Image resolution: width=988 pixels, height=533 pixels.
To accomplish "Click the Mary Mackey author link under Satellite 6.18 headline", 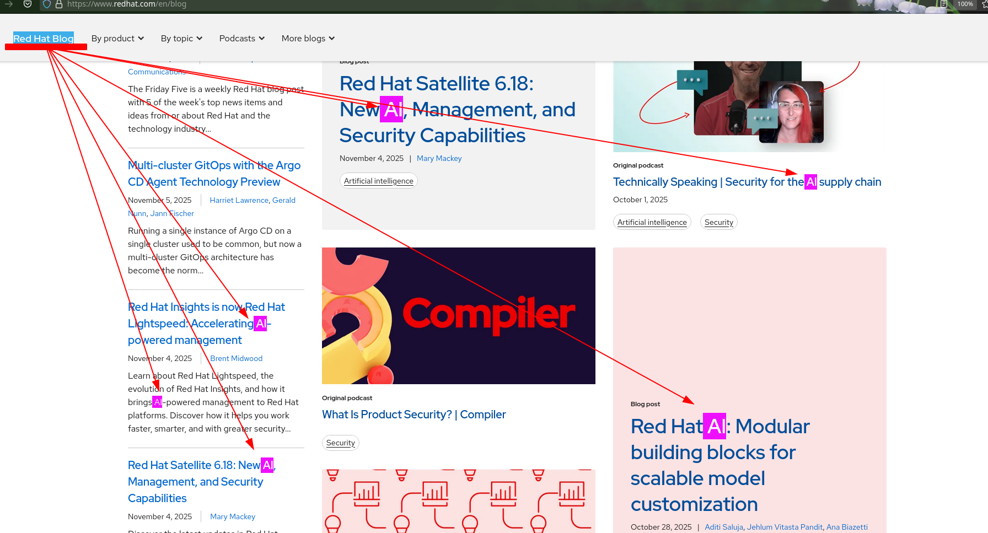I will [x=439, y=158].
